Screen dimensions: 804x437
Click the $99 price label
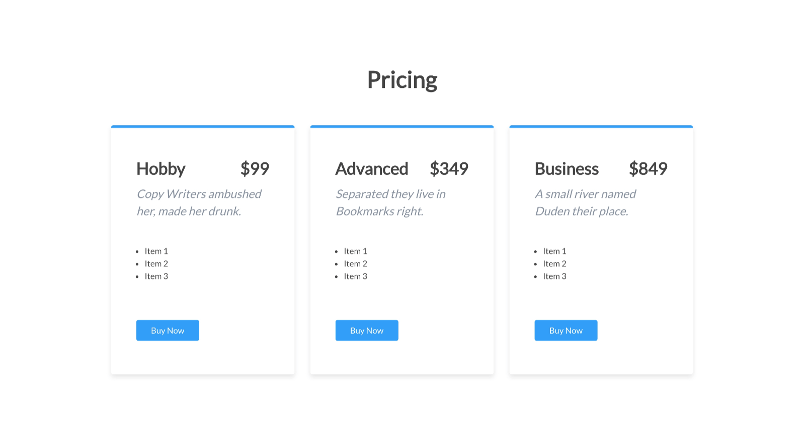click(256, 169)
